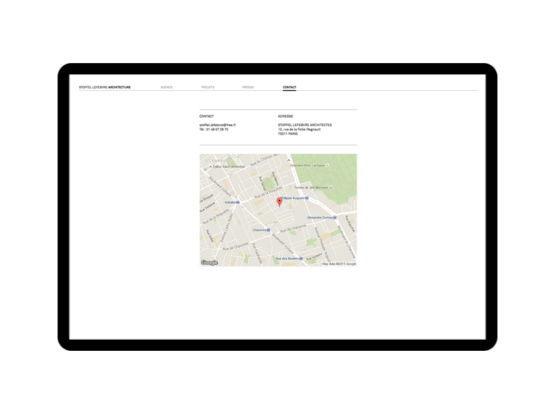Click the Charonne metro station icon
The image size is (555, 416).
click(x=270, y=229)
